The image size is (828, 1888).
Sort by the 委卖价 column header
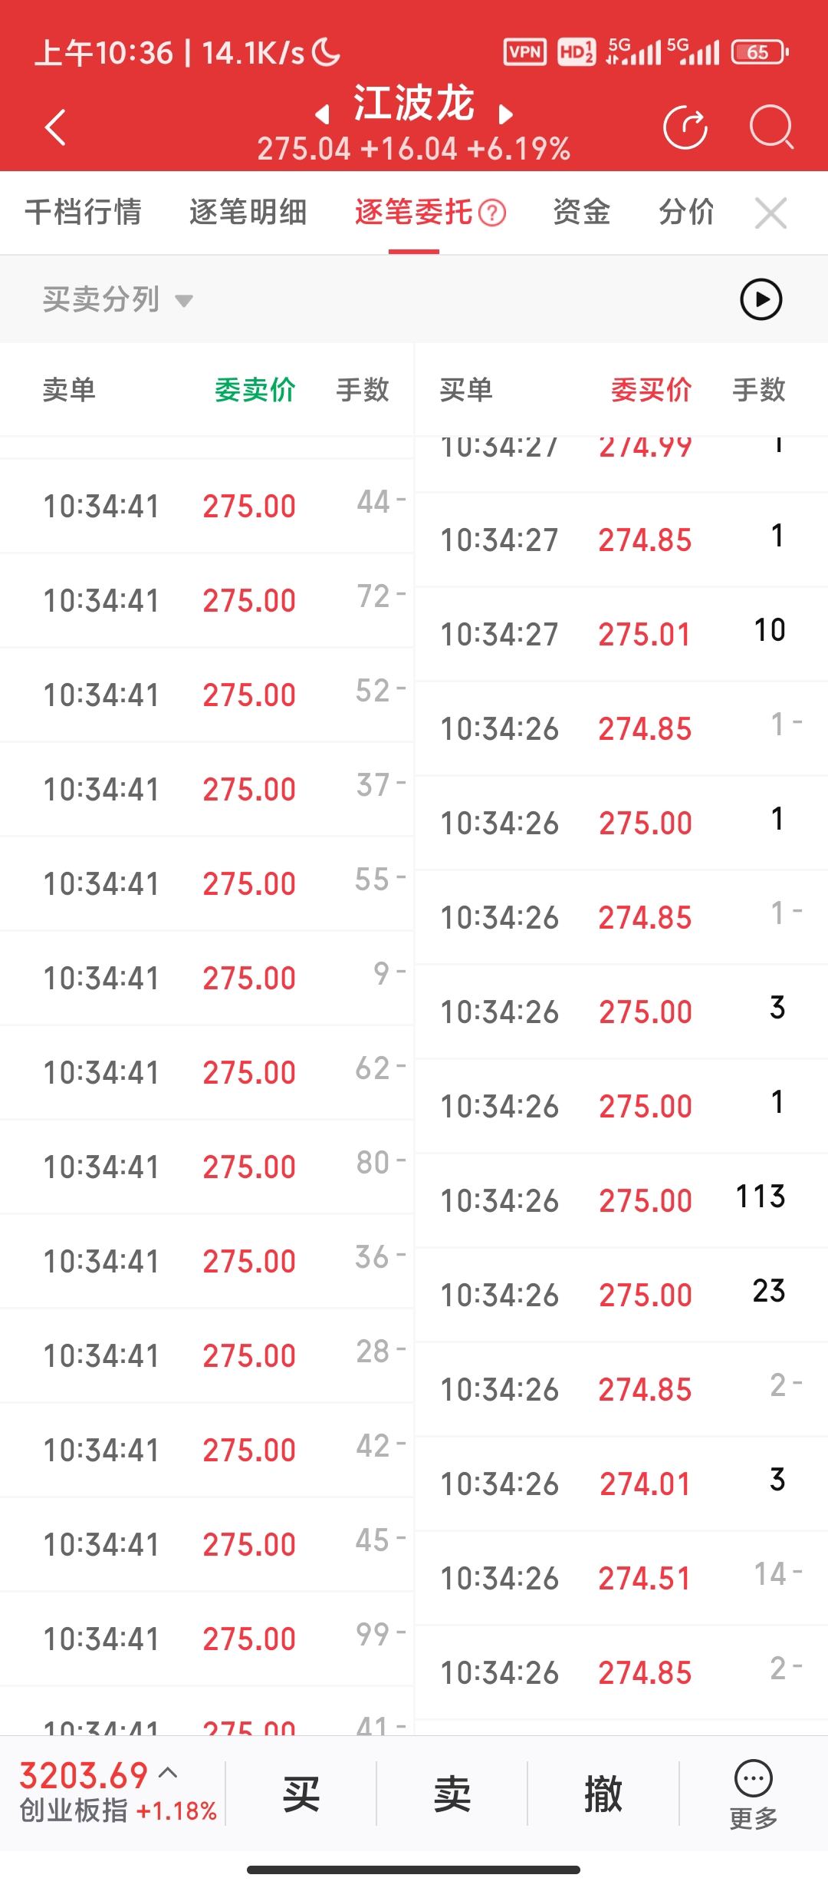click(255, 390)
